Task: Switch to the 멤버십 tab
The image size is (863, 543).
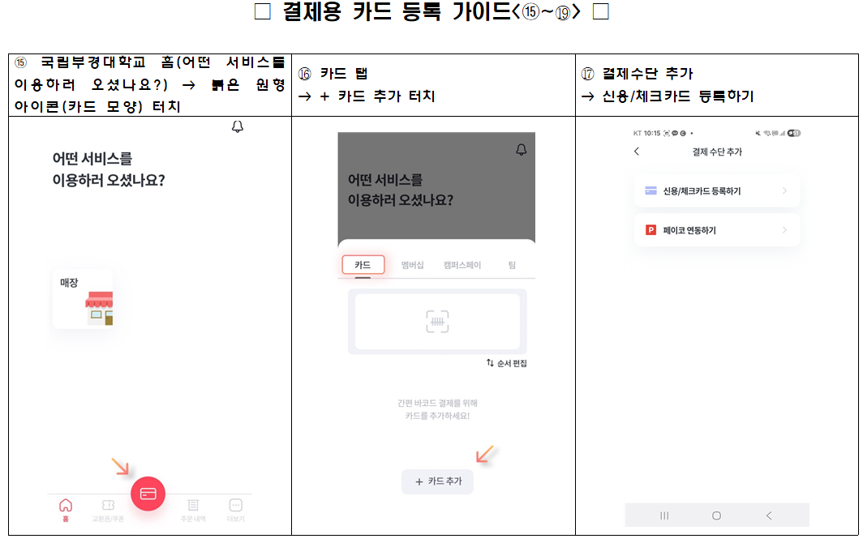Action: tap(412, 265)
